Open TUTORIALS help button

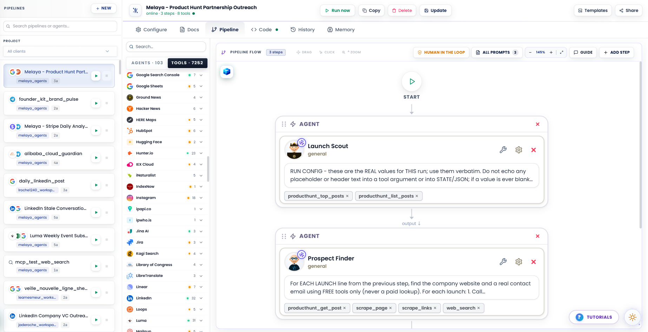[x=594, y=317]
